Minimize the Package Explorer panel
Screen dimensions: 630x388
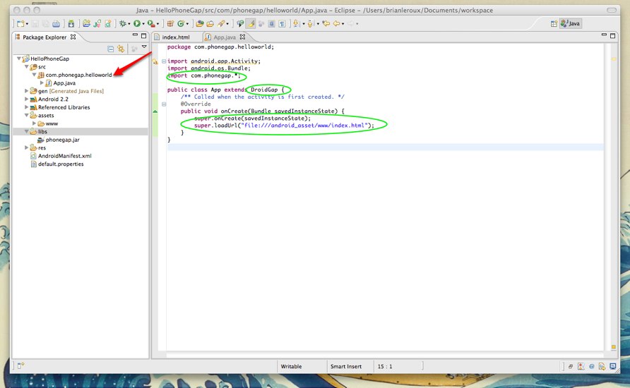click(135, 35)
